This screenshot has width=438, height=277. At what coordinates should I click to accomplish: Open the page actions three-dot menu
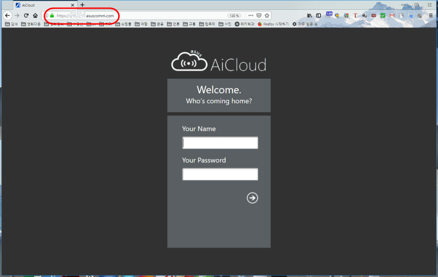(251, 16)
